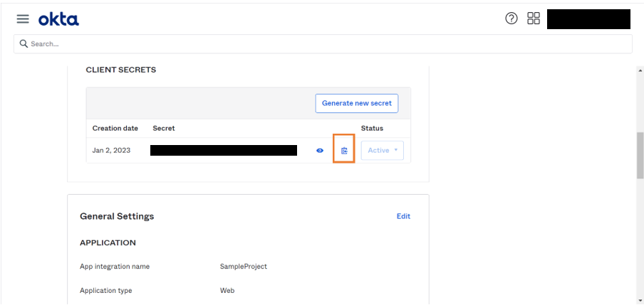Click the scrollbar down arrow
The width and height of the screenshot is (644, 305).
[639, 299]
